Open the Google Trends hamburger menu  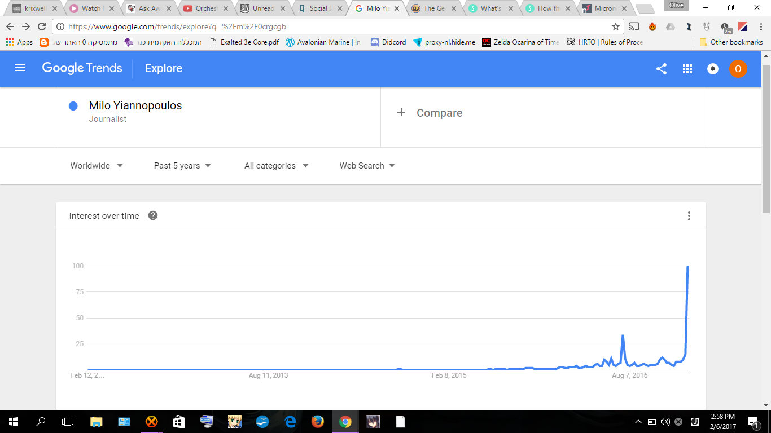tap(20, 68)
